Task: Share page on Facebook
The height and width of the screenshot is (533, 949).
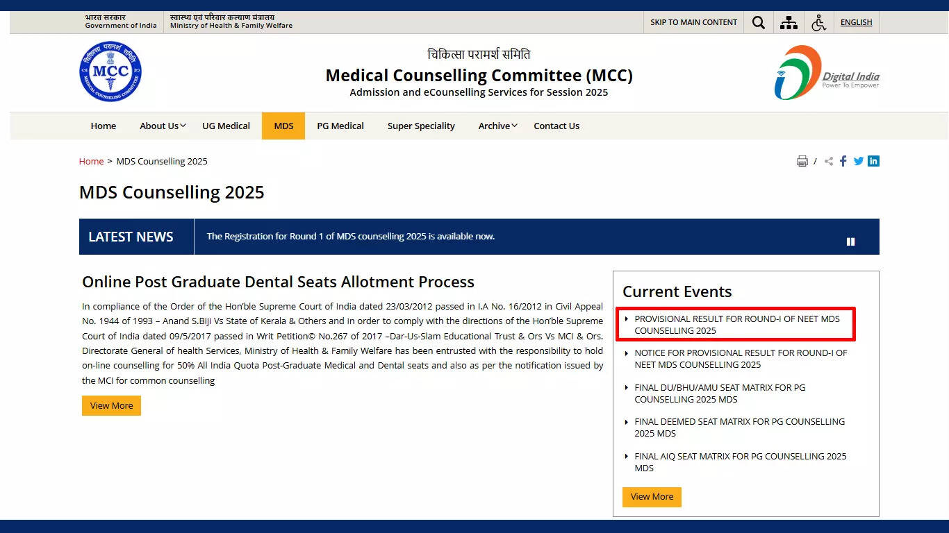Action: (843, 161)
